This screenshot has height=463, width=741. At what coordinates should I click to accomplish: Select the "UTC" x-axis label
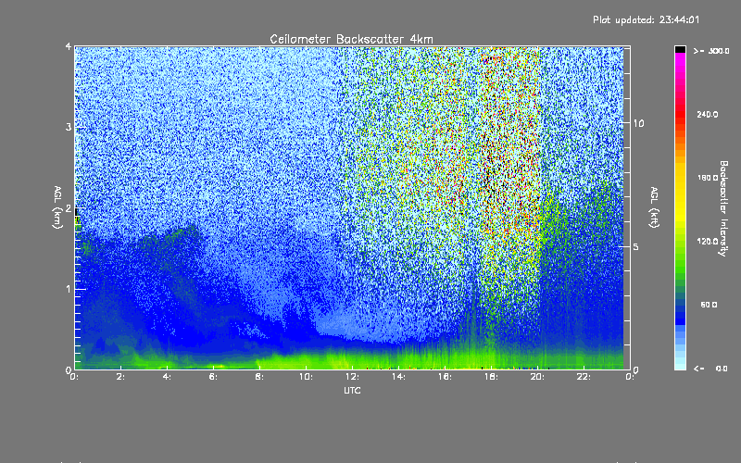(352, 390)
